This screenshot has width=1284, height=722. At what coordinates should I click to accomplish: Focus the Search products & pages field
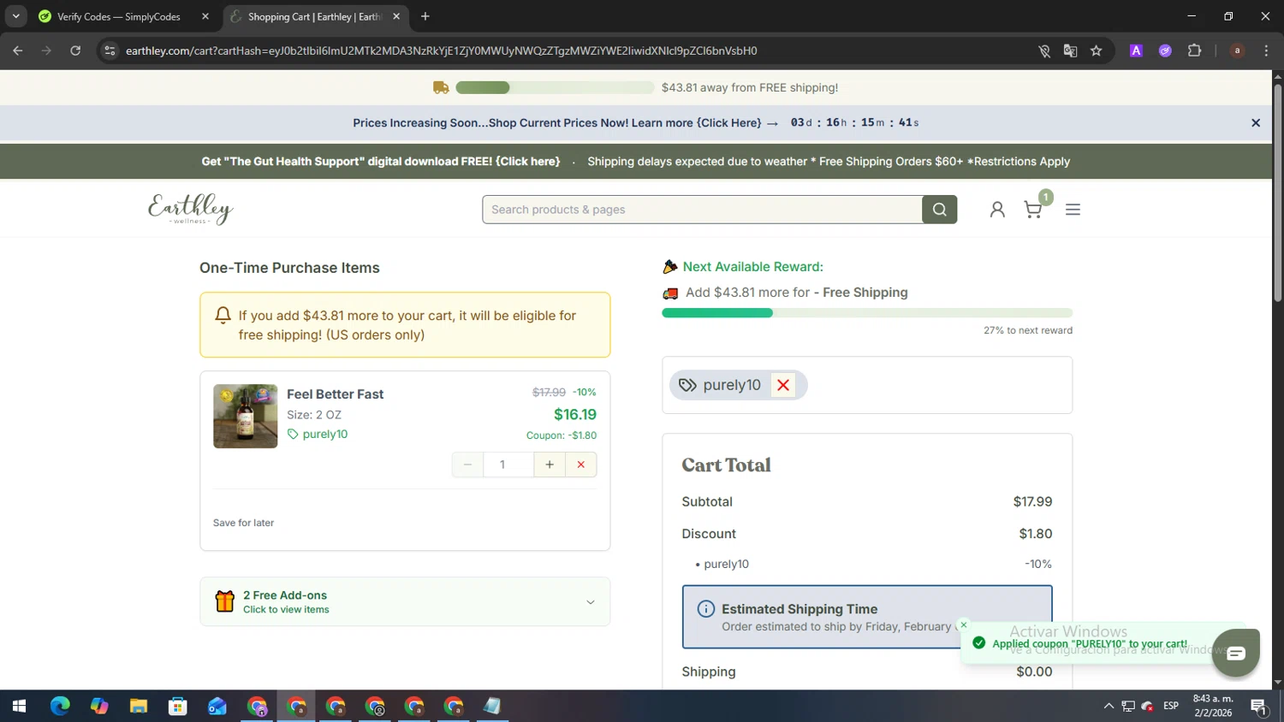[x=702, y=210]
